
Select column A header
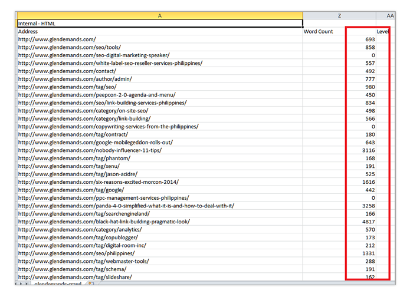click(160, 15)
